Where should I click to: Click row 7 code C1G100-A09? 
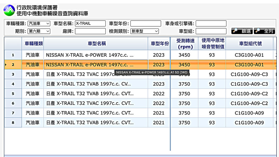[249, 113]
